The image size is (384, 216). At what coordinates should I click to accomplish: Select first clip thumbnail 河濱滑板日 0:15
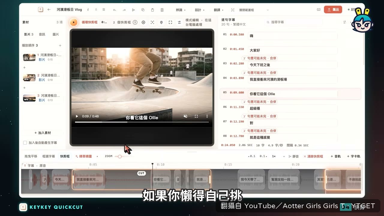tap(29, 57)
